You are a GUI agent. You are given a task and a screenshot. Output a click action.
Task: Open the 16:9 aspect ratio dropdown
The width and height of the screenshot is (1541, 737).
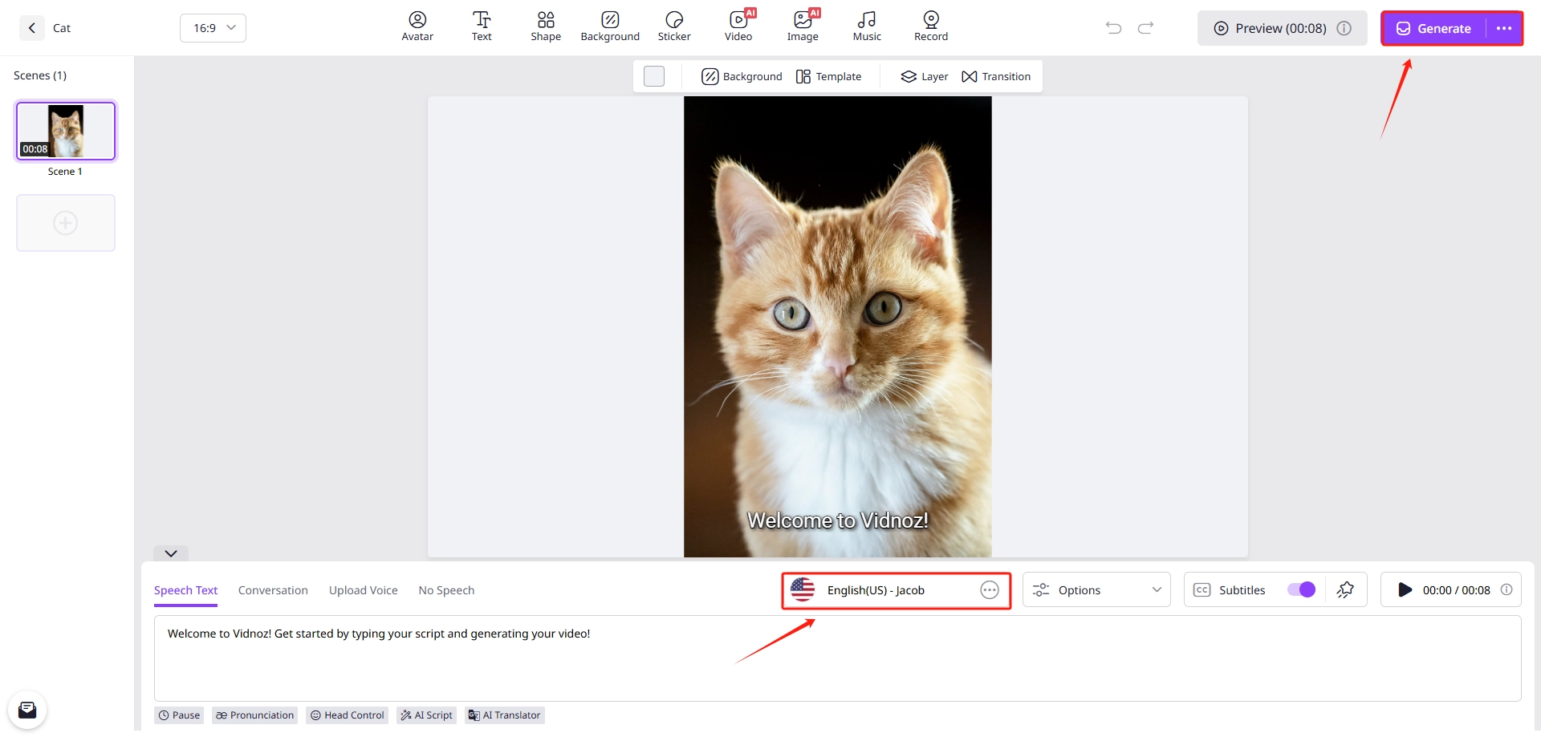[x=213, y=28]
